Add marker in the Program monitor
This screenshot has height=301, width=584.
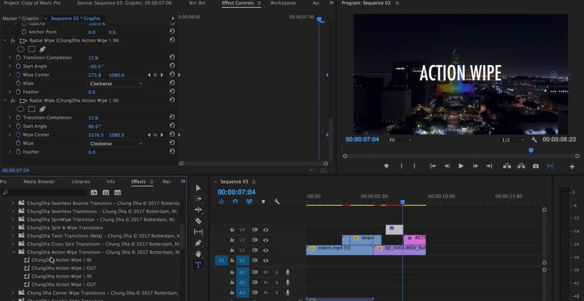coord(386,166)
